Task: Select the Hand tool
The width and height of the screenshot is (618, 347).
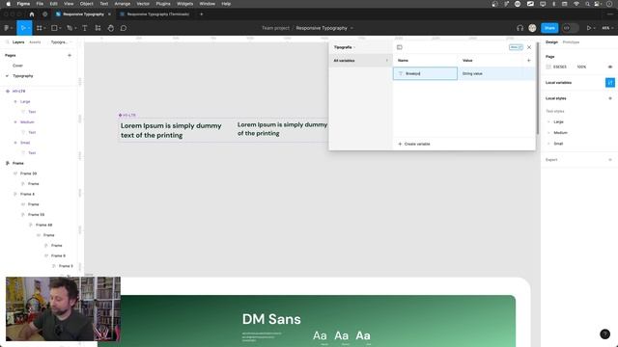Action: click(x=111, y=28)
